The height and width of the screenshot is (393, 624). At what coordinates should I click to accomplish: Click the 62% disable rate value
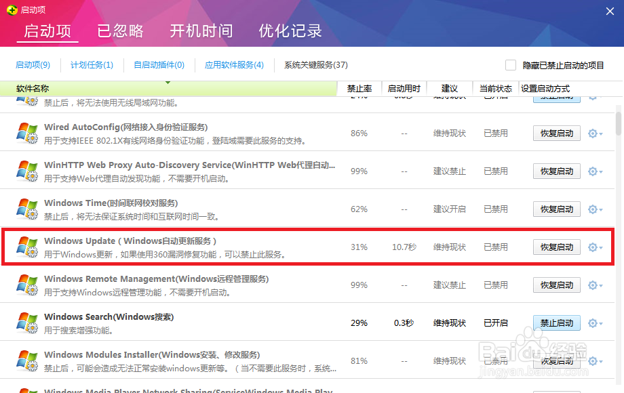359,209
